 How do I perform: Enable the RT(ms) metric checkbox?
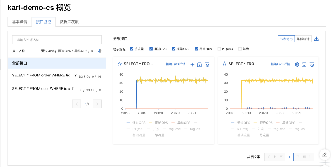pyautogui.click(x=219, y=49)
